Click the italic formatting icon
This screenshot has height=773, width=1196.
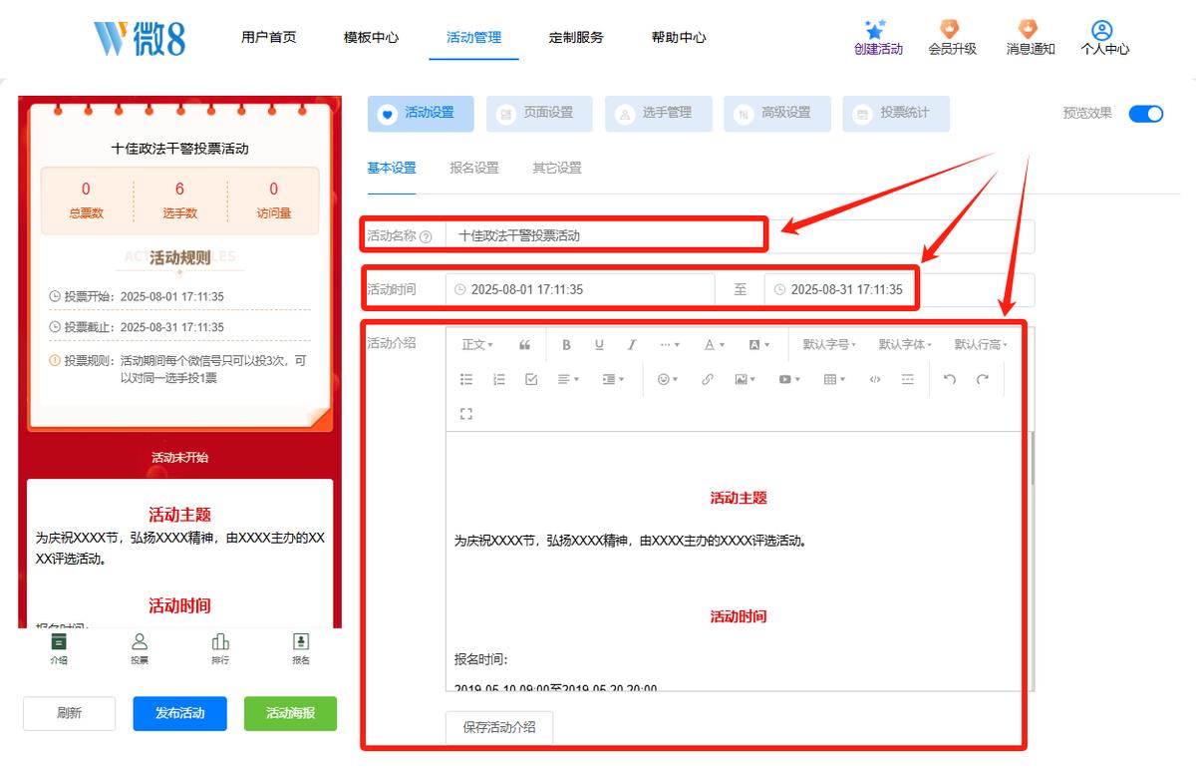click(631, 345)
